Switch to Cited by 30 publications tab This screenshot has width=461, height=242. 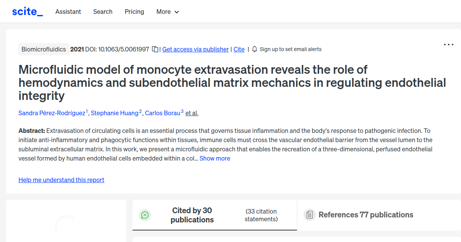click(192, 215)
